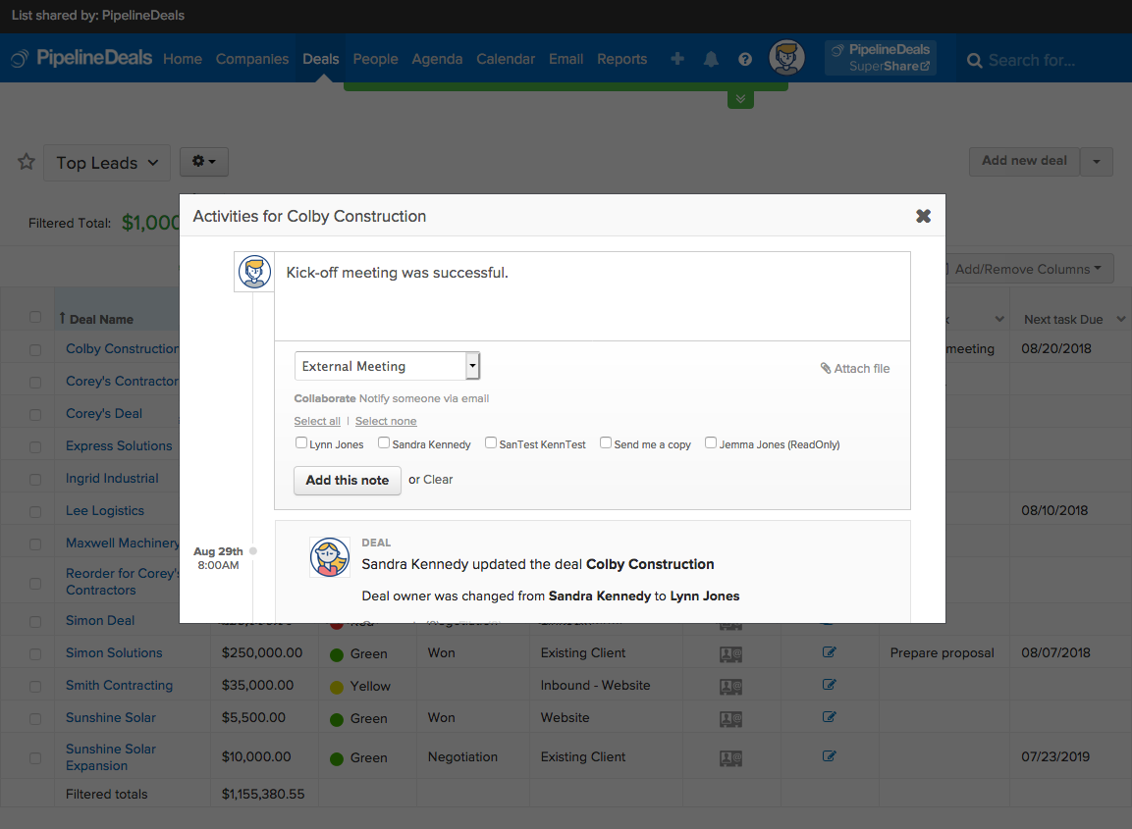1132x829 pixels.
Task: Click the Add new deal button
Action: tap(1024, 161)
